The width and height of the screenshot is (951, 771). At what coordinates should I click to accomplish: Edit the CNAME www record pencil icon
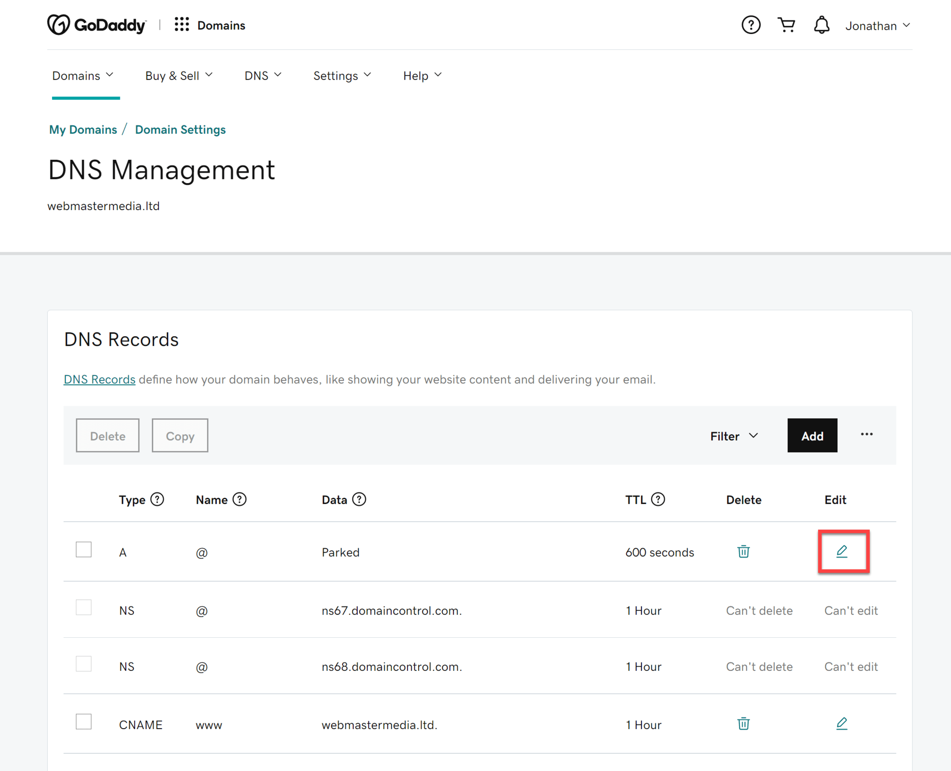point(841,724)
